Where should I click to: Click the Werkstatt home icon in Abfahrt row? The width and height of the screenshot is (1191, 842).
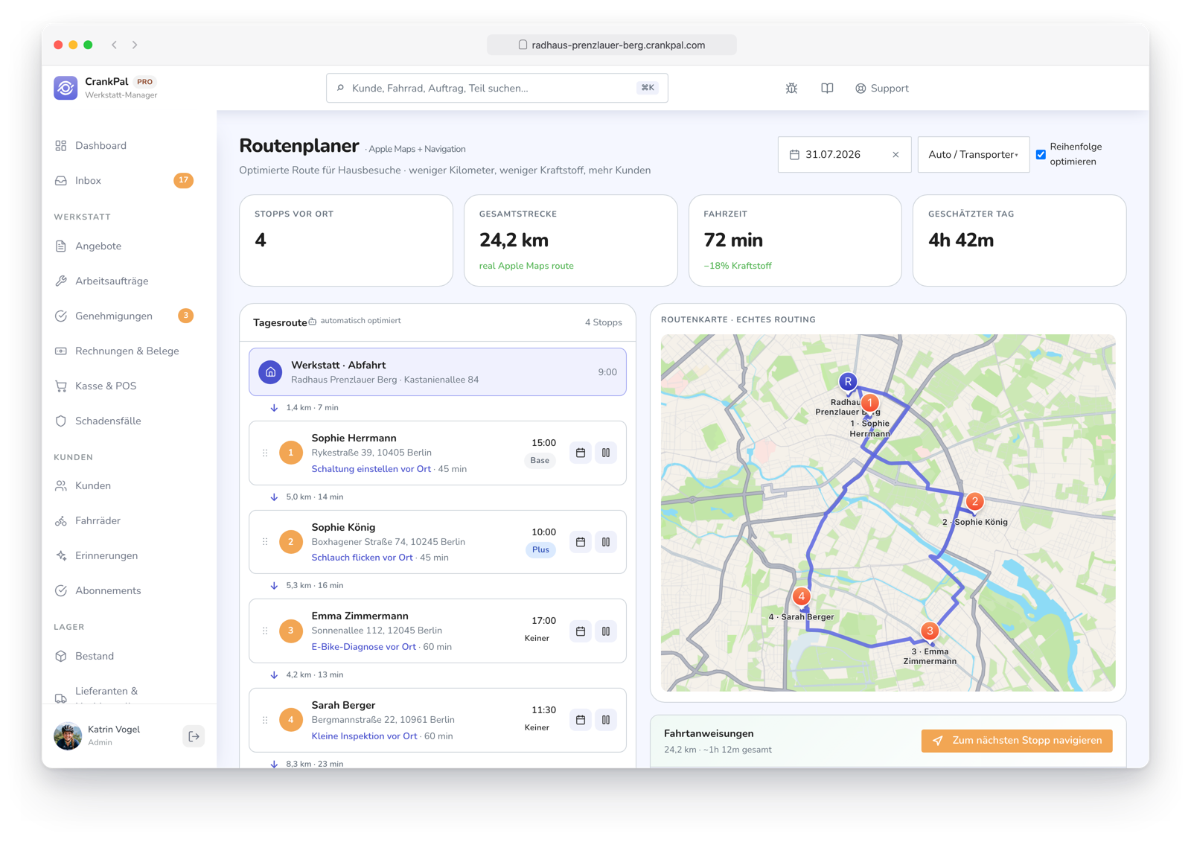271,371
